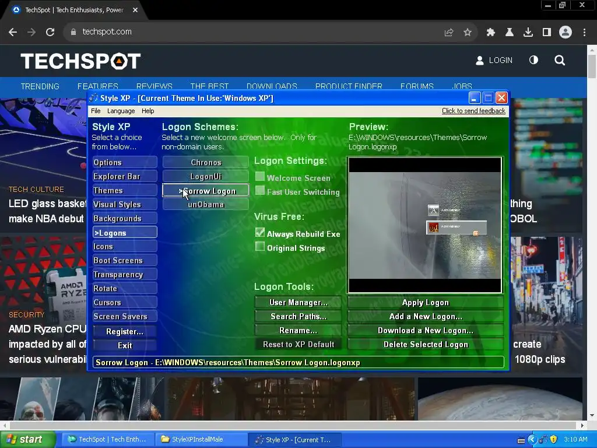The width and height of the screenshot is (597, 448).
Task: Open TechSpot Trending nav item
Action: pyautogui.click(x=40, y=86)
